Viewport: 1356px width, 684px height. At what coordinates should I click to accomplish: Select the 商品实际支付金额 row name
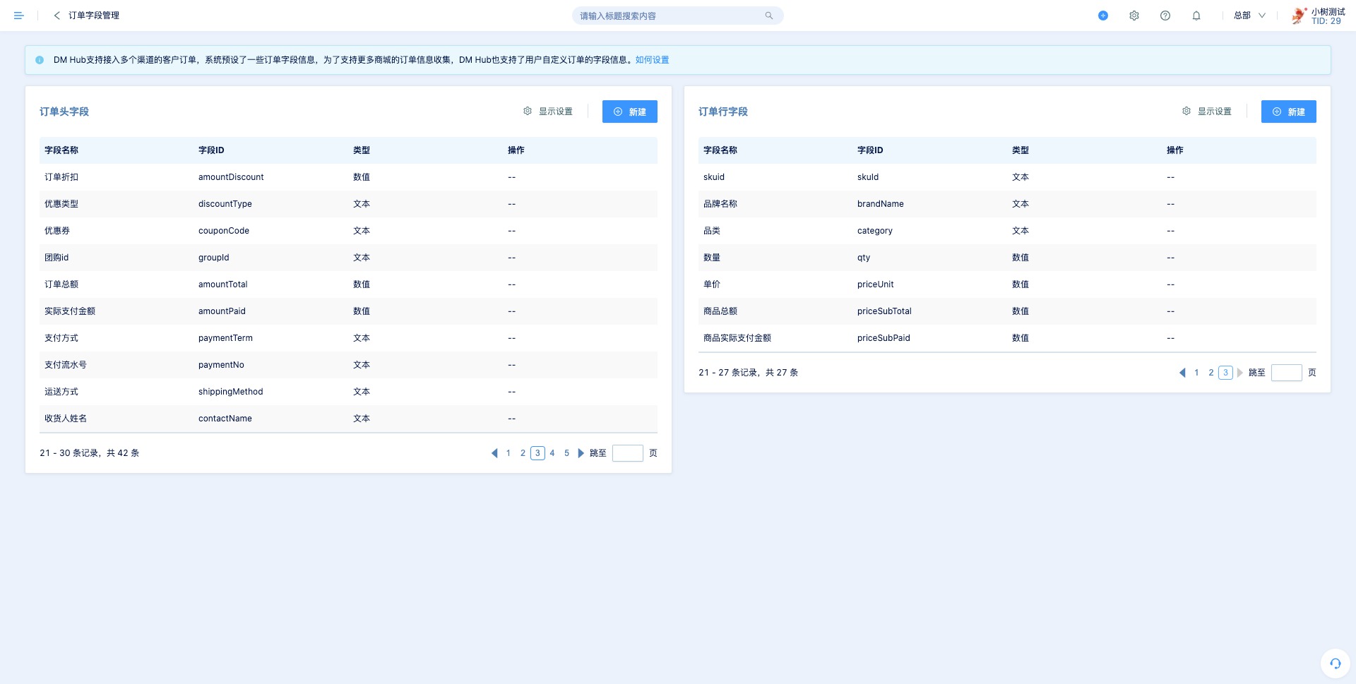coord(737,338)
